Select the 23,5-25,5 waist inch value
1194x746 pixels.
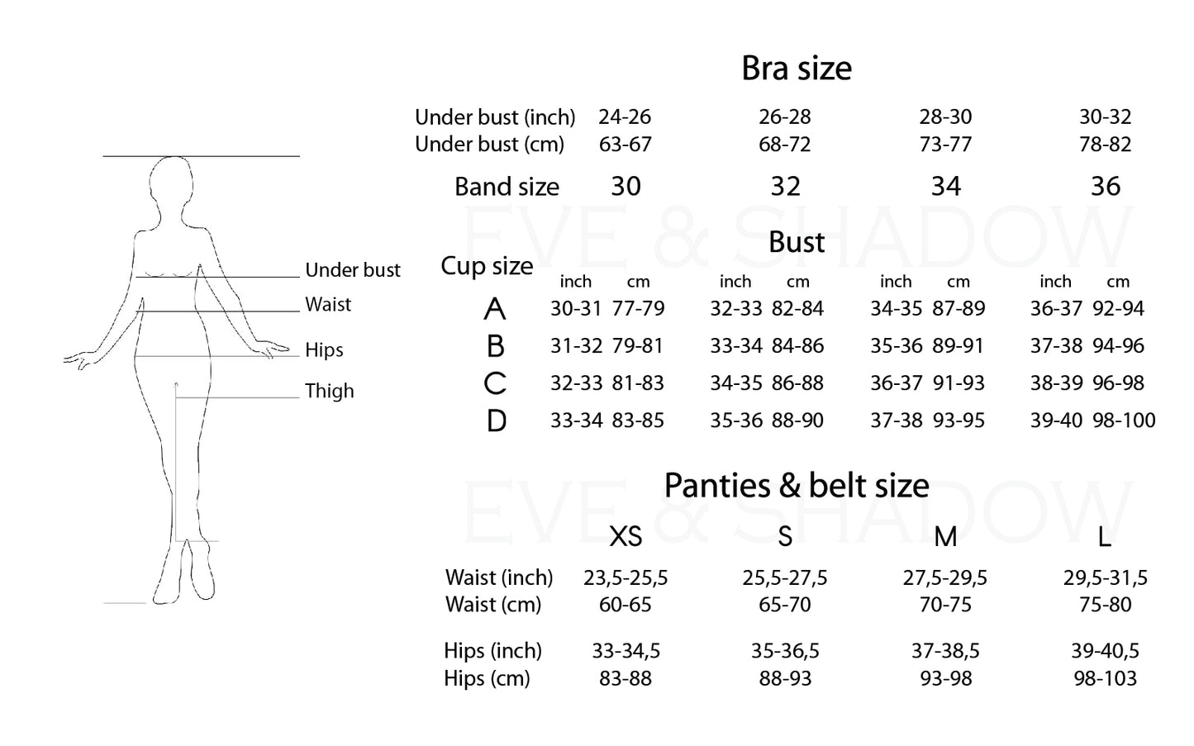pos(626,577)
